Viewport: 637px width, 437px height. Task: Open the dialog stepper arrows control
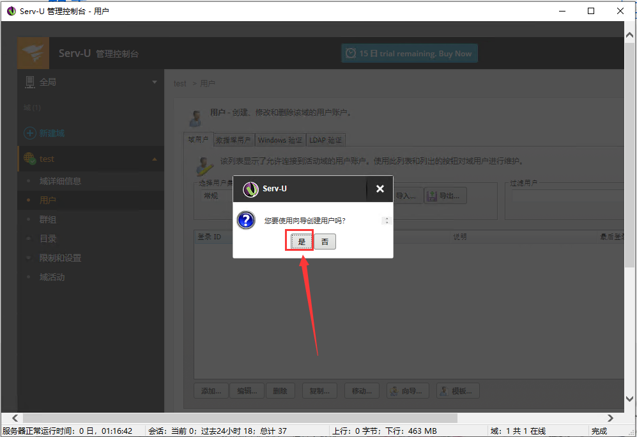386,220
